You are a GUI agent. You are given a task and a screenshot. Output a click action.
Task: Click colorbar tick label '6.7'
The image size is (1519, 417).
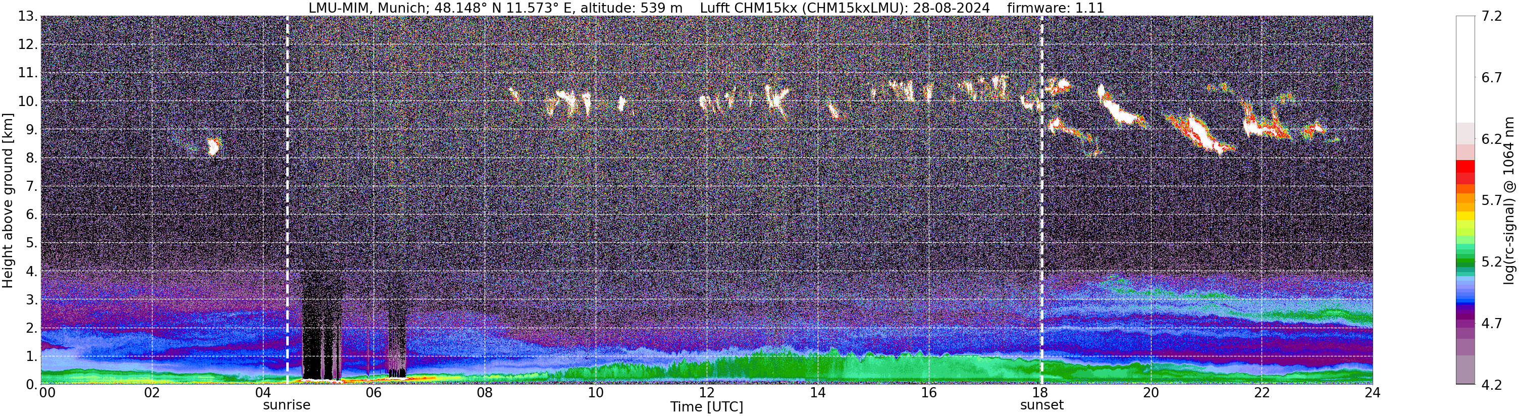[x=1492, y=78]
